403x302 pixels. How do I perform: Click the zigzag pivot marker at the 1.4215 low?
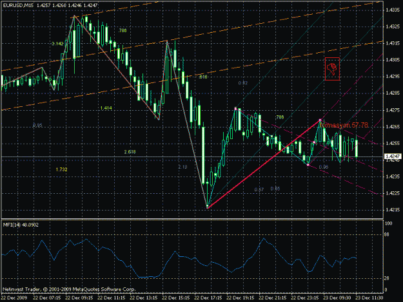pyautogui.click(x=208, y=206)
